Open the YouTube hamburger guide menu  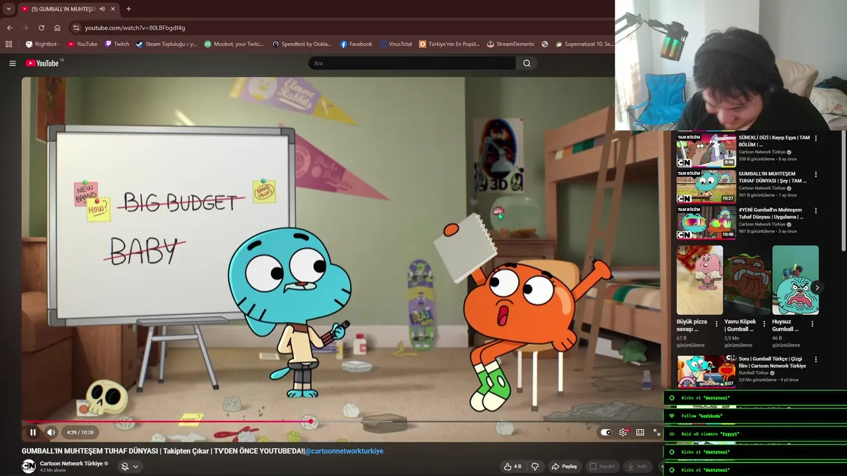coord(12,63)
